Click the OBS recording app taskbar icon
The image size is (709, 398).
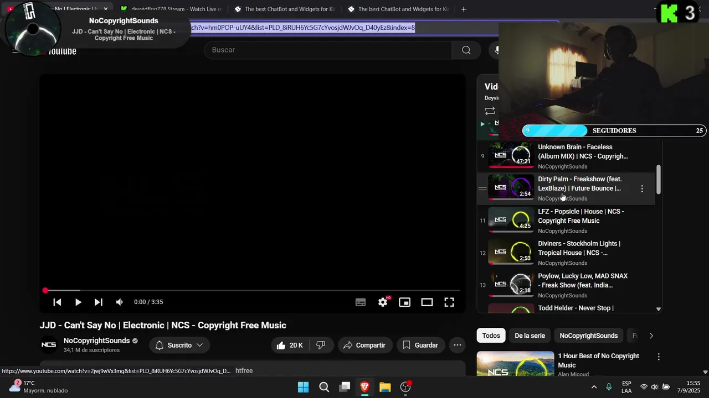(x=405, y=387)
